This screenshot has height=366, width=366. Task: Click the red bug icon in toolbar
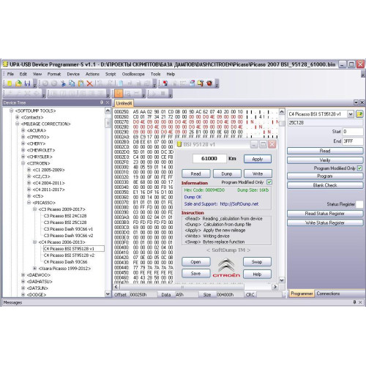coord(209,83)
